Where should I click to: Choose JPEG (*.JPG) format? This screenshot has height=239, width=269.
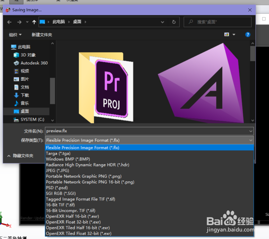pyautogui.click(x=149, y=170)
